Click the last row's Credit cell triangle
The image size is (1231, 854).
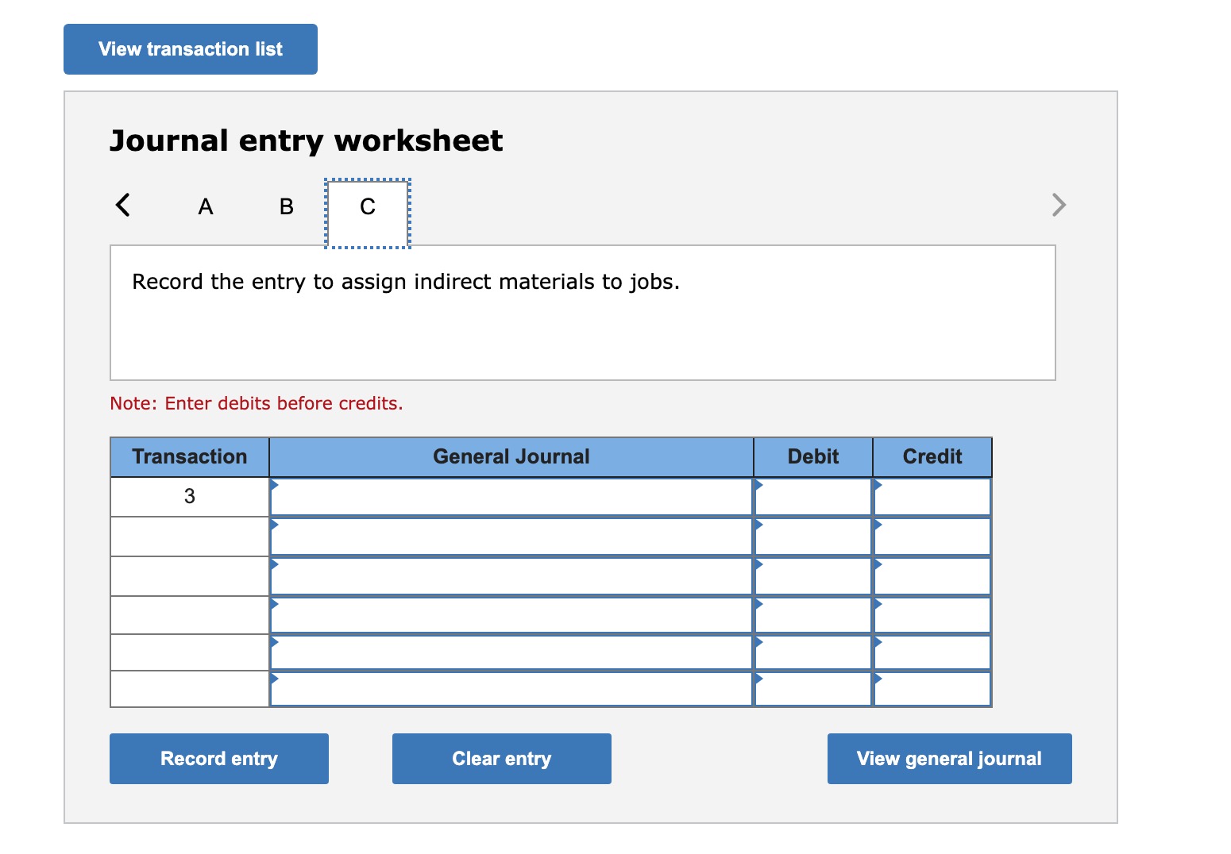click(878, 679)
